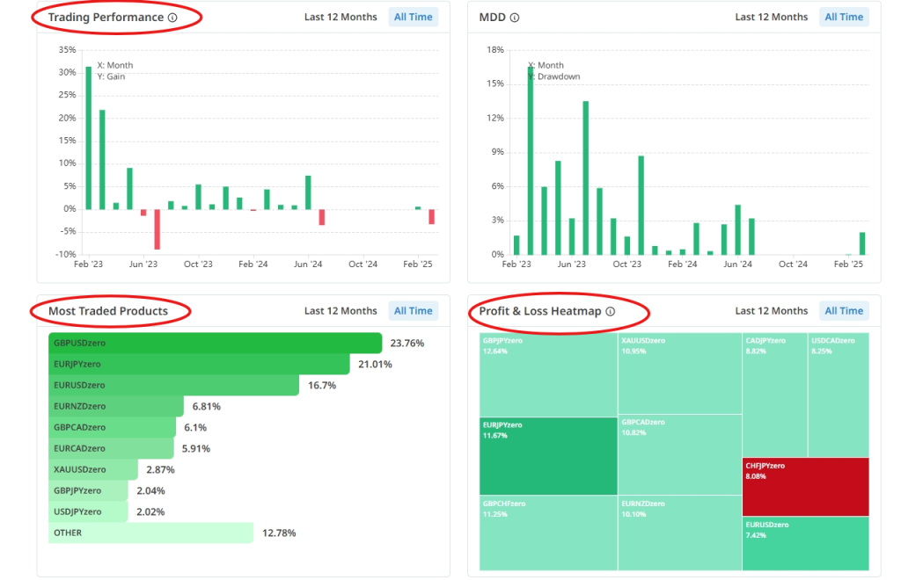
Task: Pick All Time in Profit & Loss Heatmap
Action: tap(844, 310)
